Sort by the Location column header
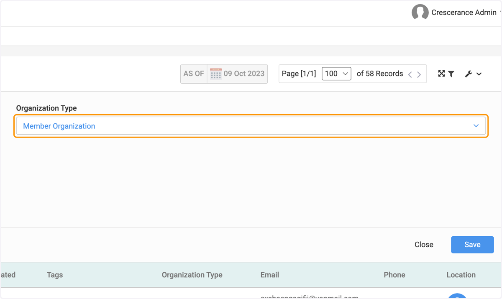This screenshot has width=502, height=299. [x=461, y=275]
